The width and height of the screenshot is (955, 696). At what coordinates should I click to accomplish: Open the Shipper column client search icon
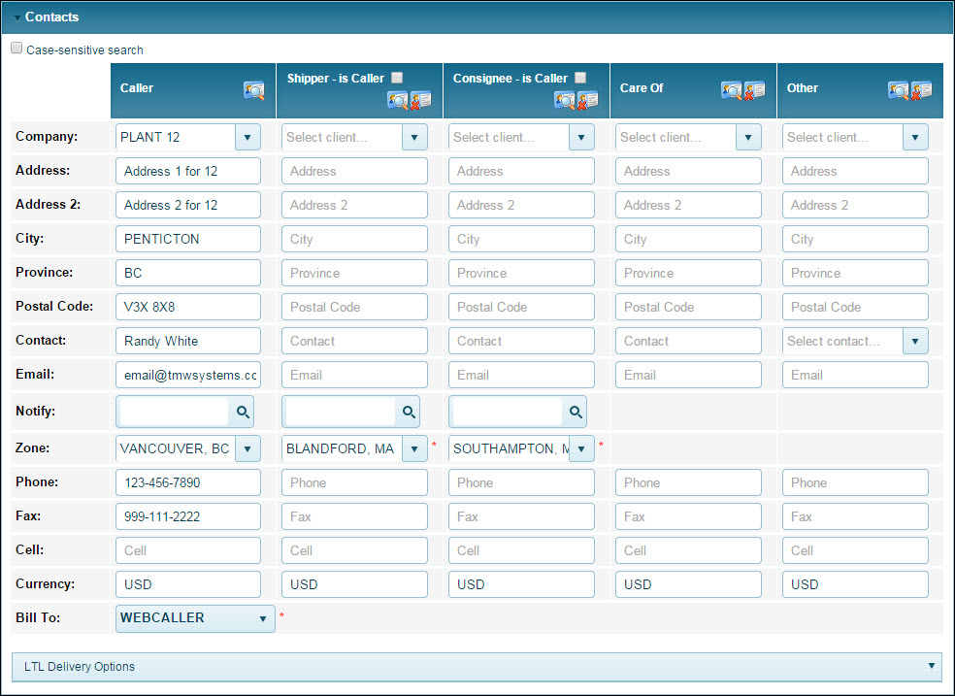point(398,100)
